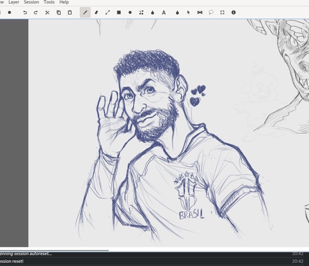Activate the color picker droplet tool

coord(177,12)
